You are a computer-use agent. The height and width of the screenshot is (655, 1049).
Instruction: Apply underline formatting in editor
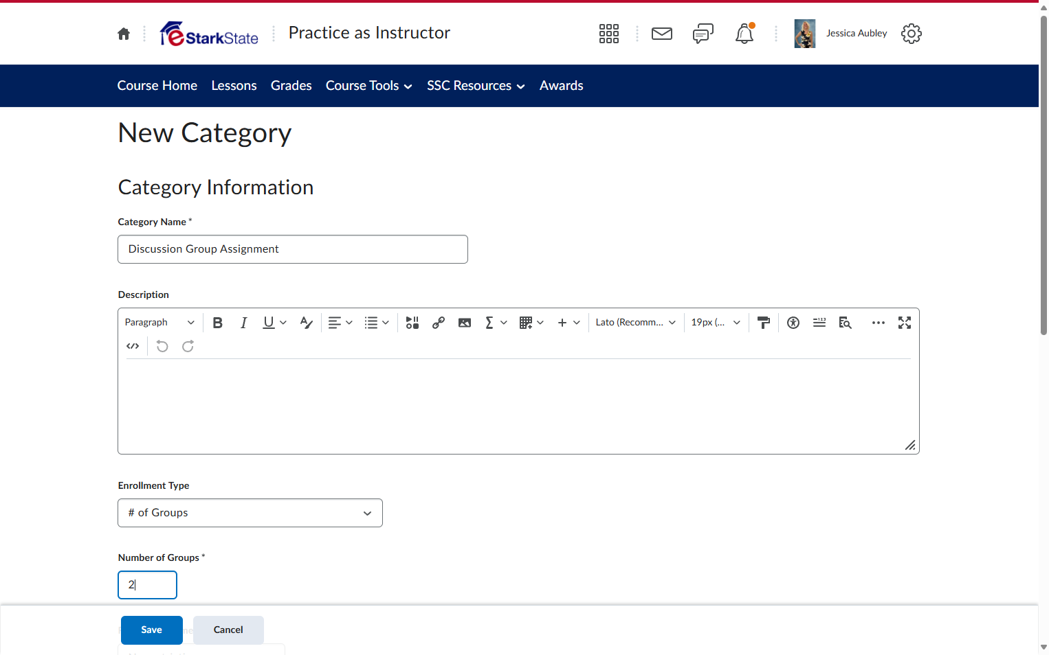pyautogui.click(x=268, y=323)
